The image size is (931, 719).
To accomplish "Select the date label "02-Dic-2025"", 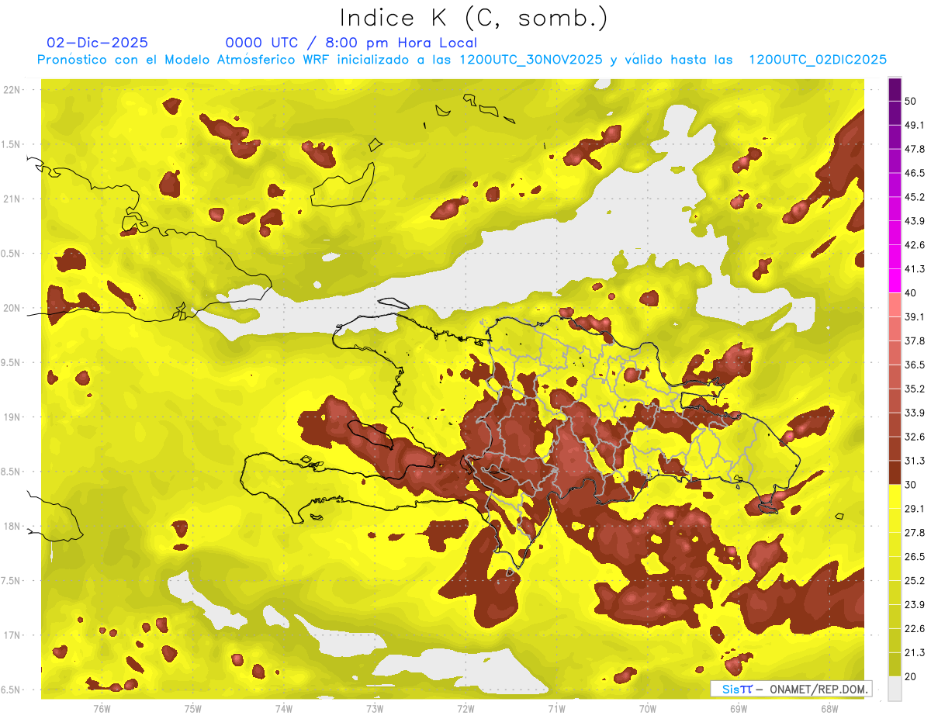I will [98, 43].
